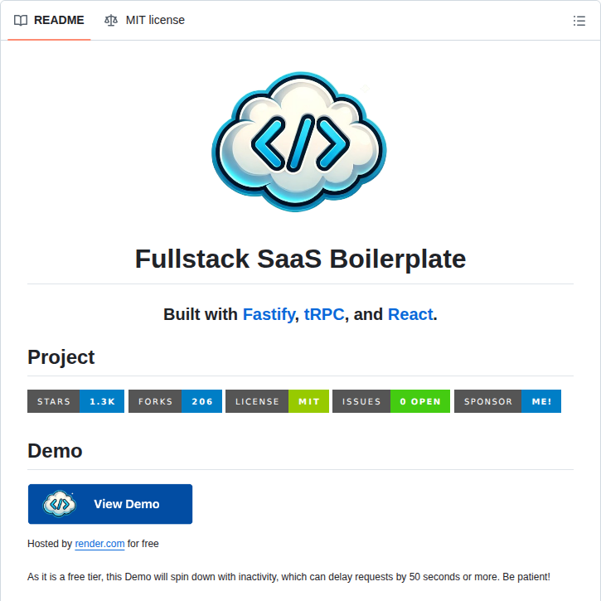The image size is (601, 601).
Task: Click the small cloud icon in View Demo
Action: [x=60, y=504]
